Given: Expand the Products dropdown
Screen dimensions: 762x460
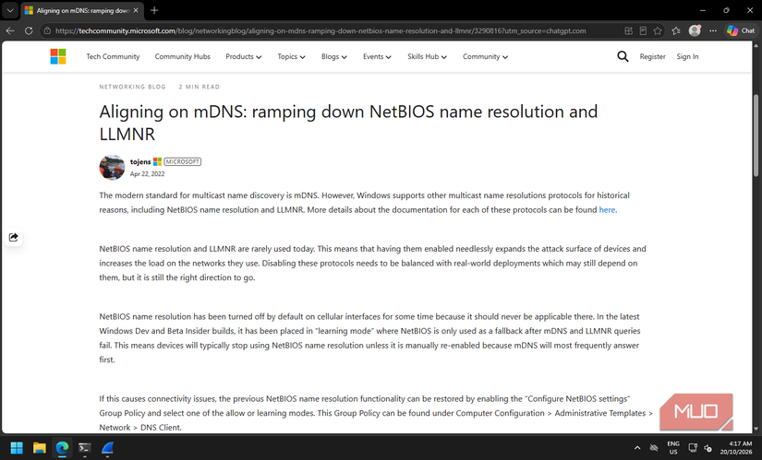Looking at the screenshot, I should coord(244,56).
